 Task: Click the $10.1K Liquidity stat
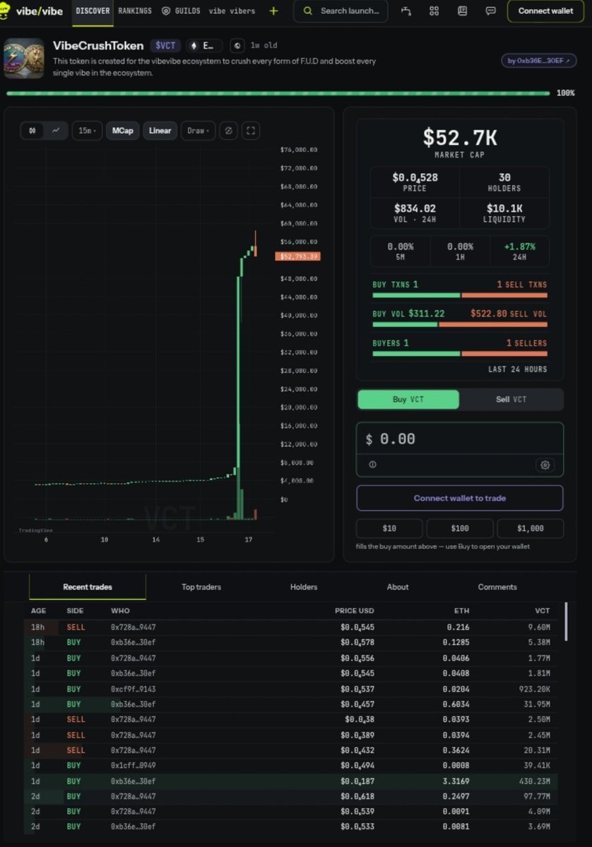pos(504,213)
